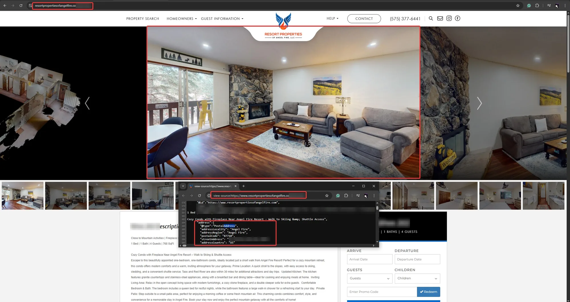Open the main Chrome three-dot menu
Image resolution: width=570 pixels, height=302 pixels.
coord(565,5)
